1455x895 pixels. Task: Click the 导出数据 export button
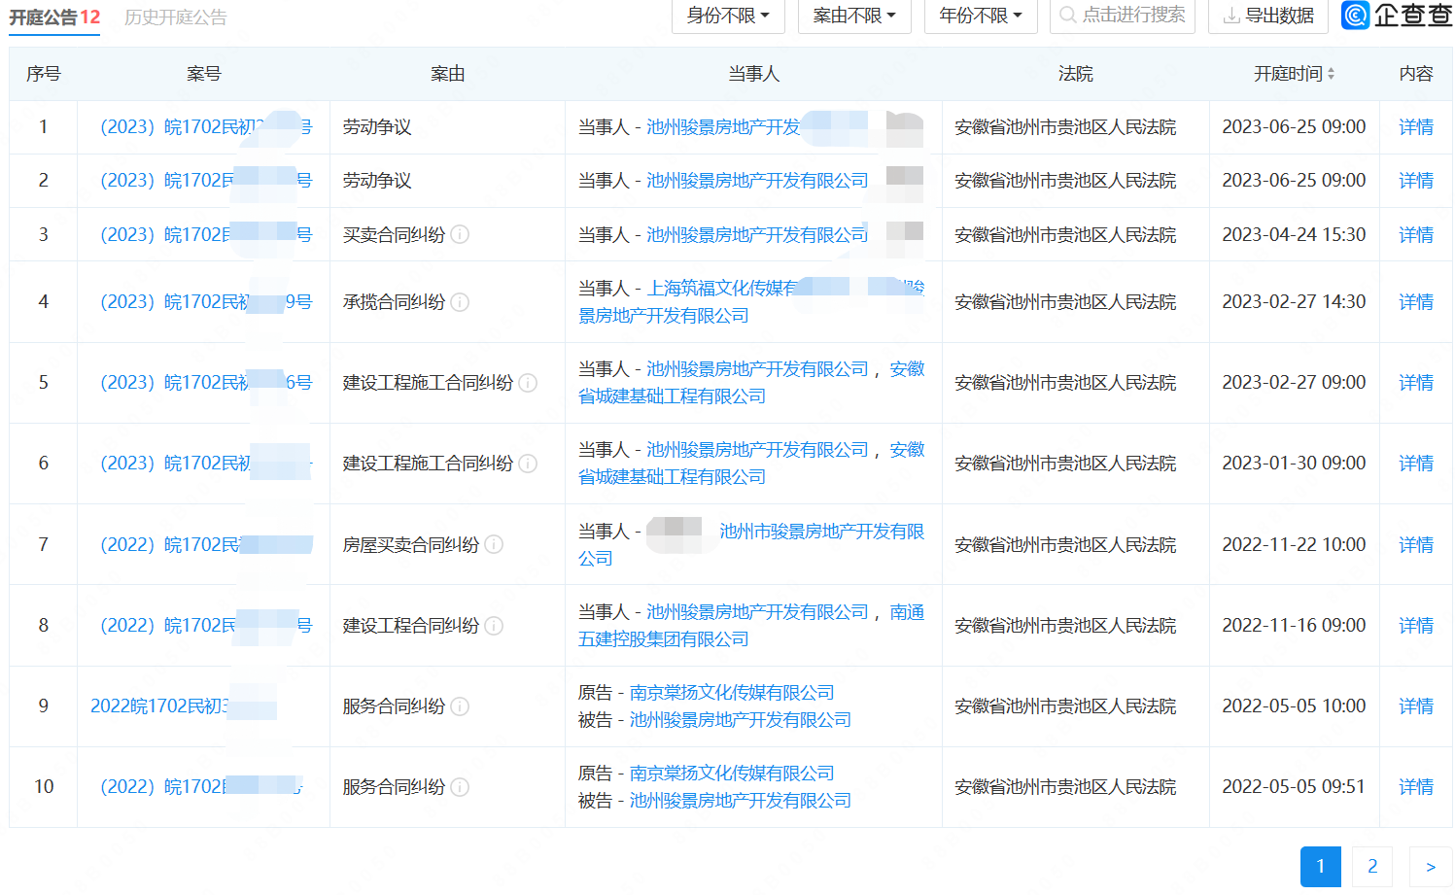1270,16
